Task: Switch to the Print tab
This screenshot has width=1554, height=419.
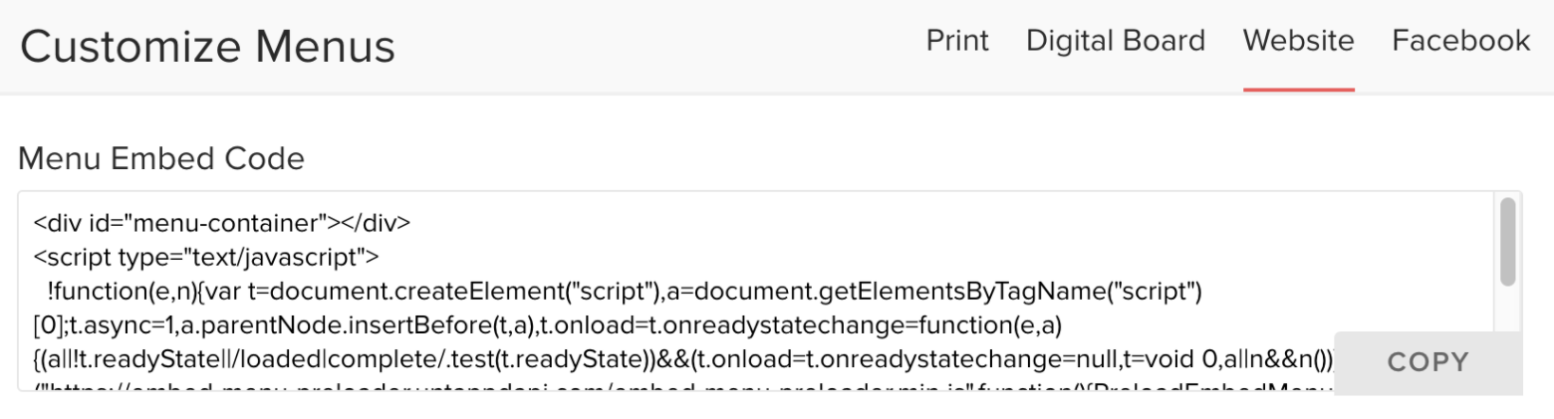Action: [957, 41]
